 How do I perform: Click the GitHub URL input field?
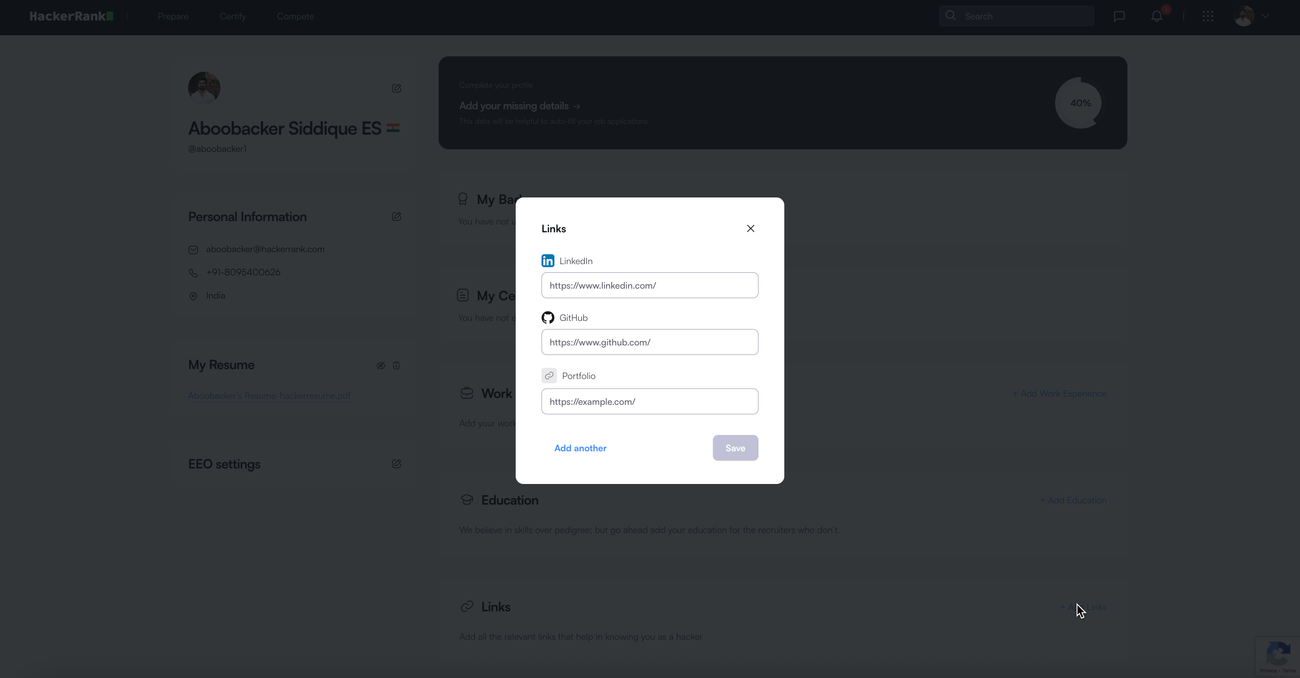[650, 342]
